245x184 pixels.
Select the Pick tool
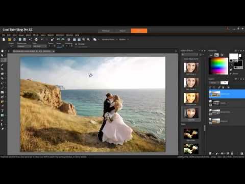tap(2, 56)
